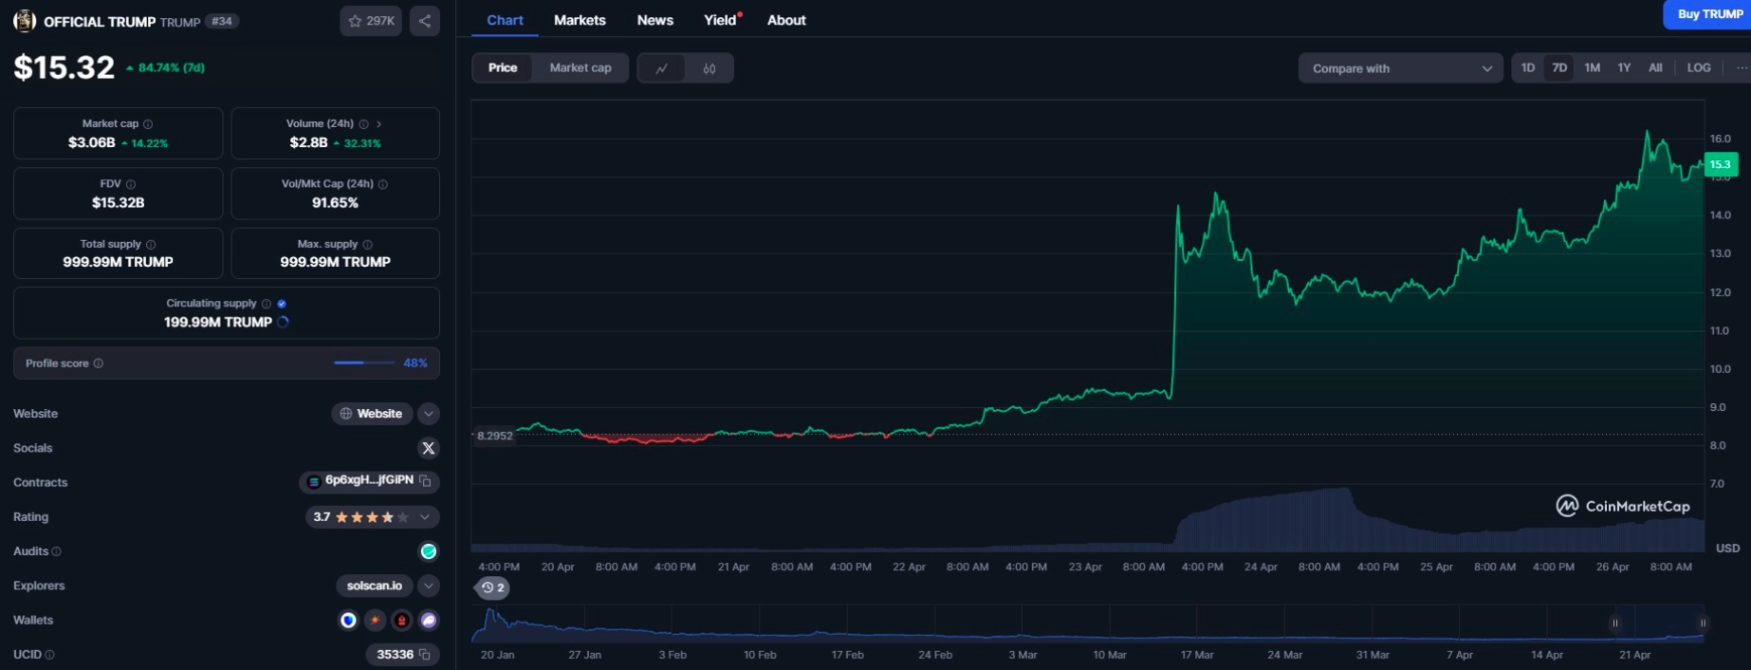Click the OFFICIAL TRUMP coin logo
The image size is (1751, 670).
pyautogui.click(x=25, y=21)
